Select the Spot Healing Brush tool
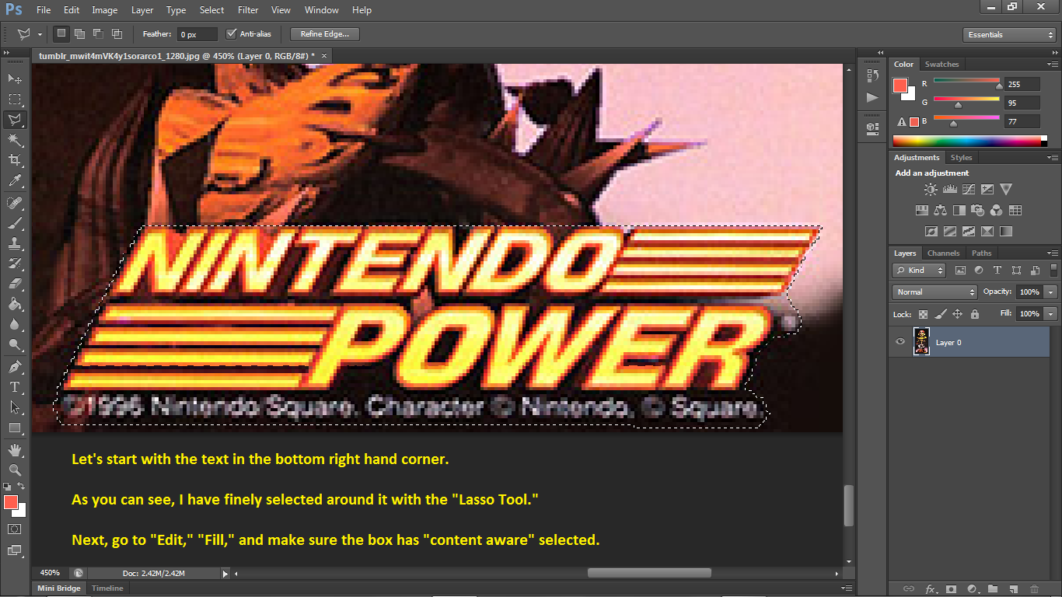The width and height of the screenshot is (1062, 597). point(15,203)
